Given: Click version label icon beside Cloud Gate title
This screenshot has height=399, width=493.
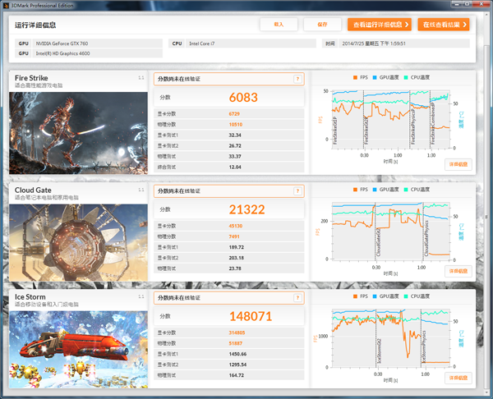Looking at the screenshot, I should (141, 190).
